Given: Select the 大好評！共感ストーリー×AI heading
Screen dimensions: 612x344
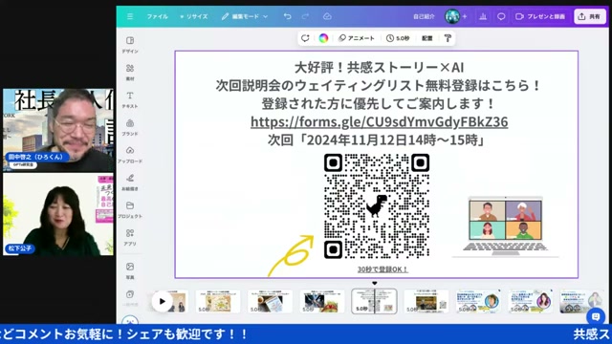Looking at the screenshot, I should click(x=379, y=68).
